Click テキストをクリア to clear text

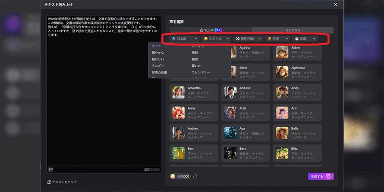click(x=62, y=182)
